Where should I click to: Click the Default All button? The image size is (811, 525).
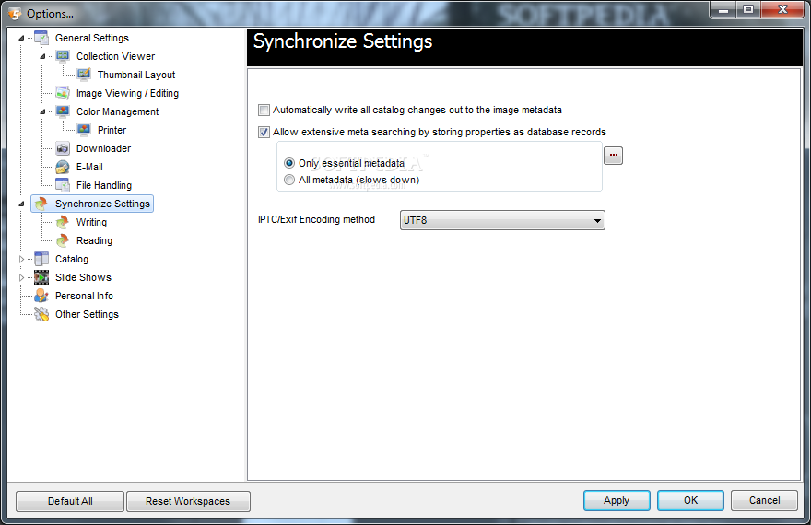tap(70, 501)
